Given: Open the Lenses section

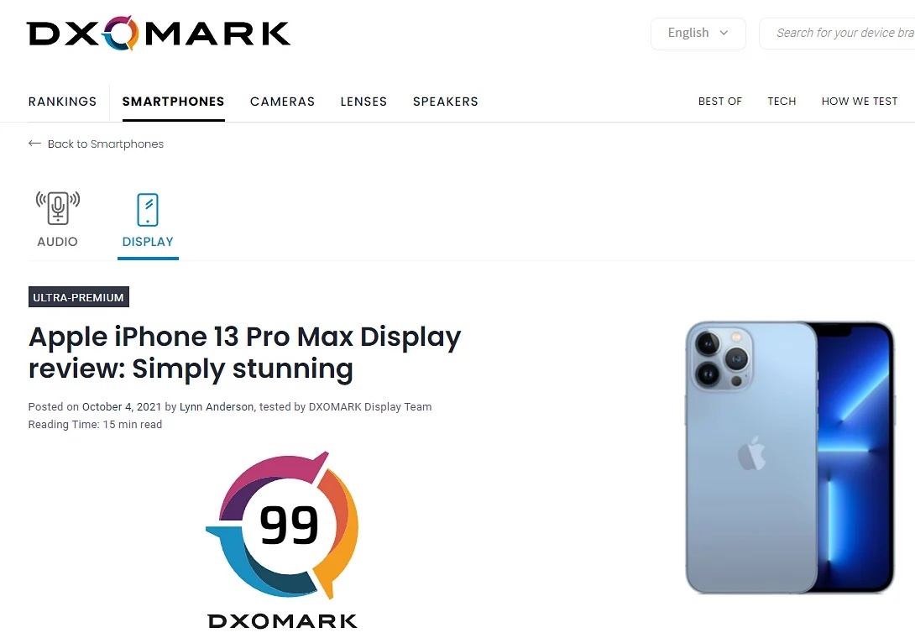Looking at the screenshot, I should (x=363, y=102).
